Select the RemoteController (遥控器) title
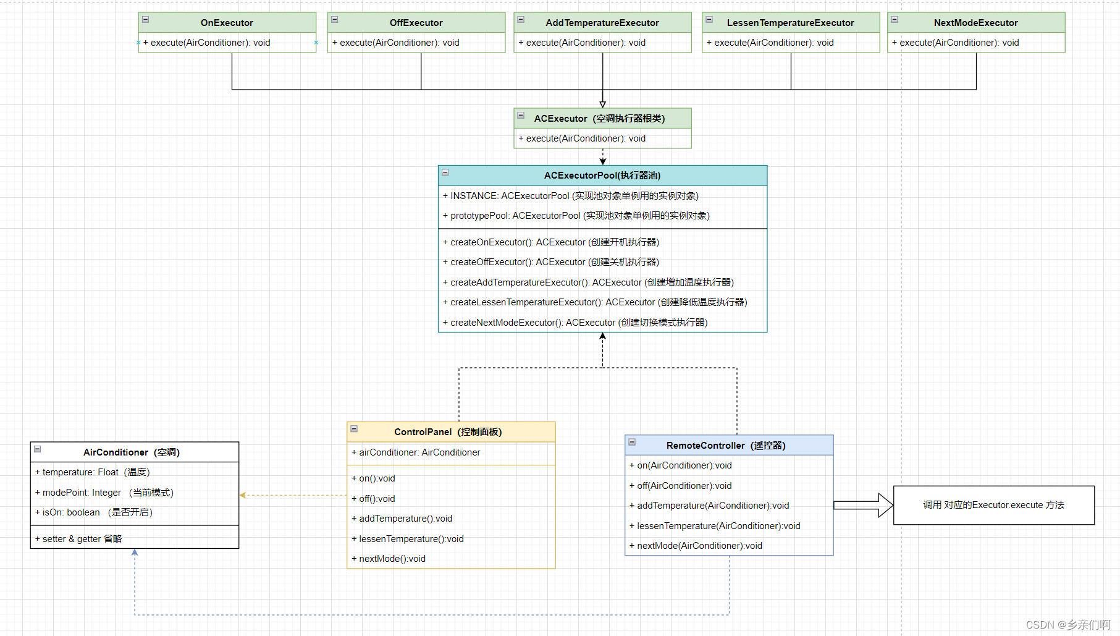 point(726,446)
